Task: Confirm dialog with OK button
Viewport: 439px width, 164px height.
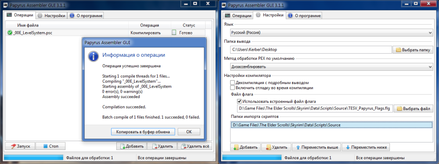Action: [189, 132]
